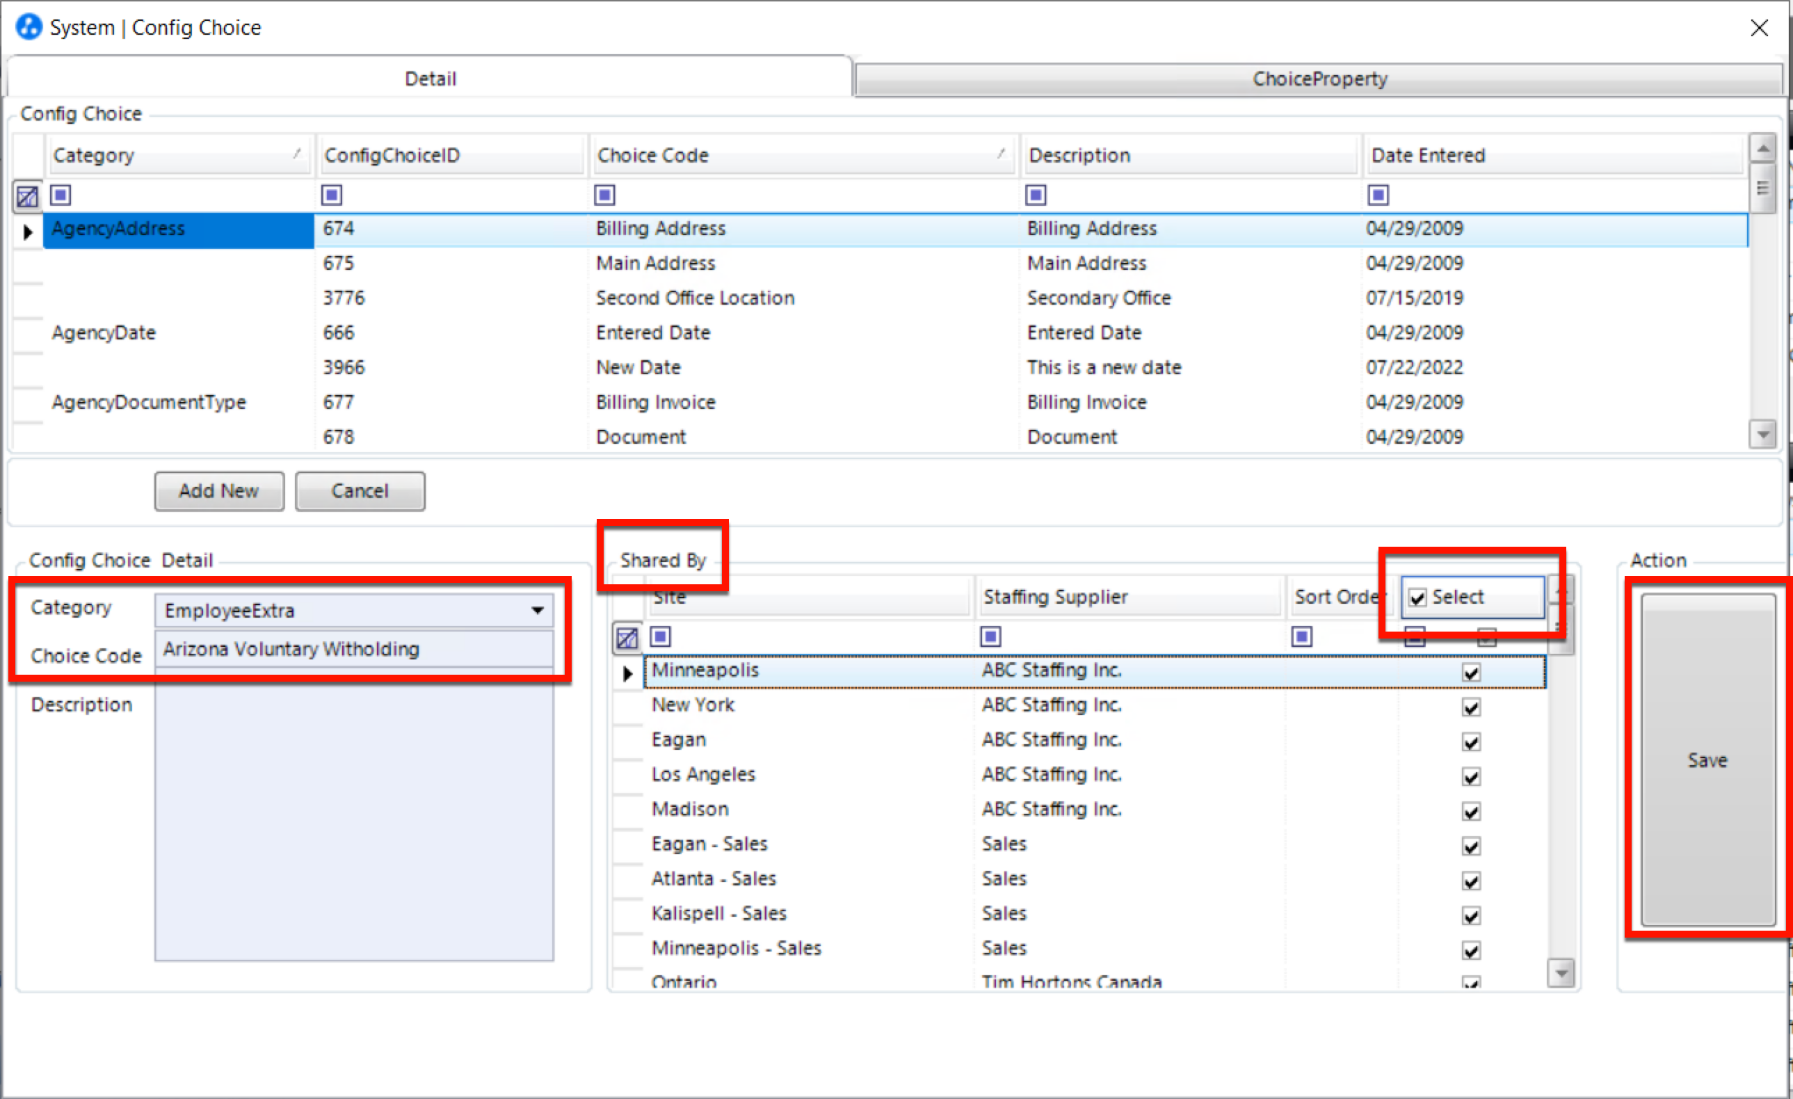The width and height of the screenshot is (1793, 1099).
Task: Click the Choice Code input field
Action: pos(355,648)
